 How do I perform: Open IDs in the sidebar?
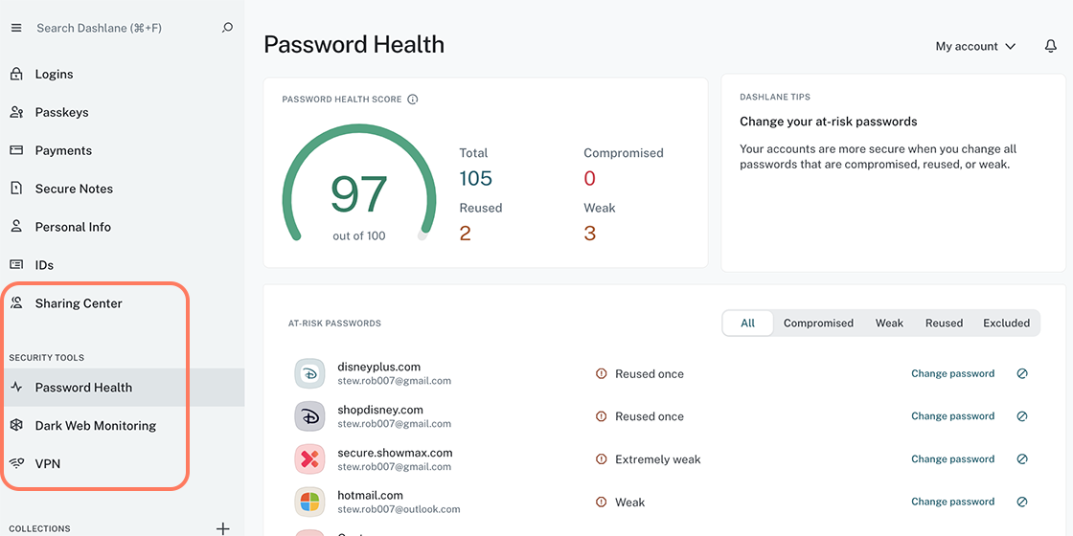(122, 265)
